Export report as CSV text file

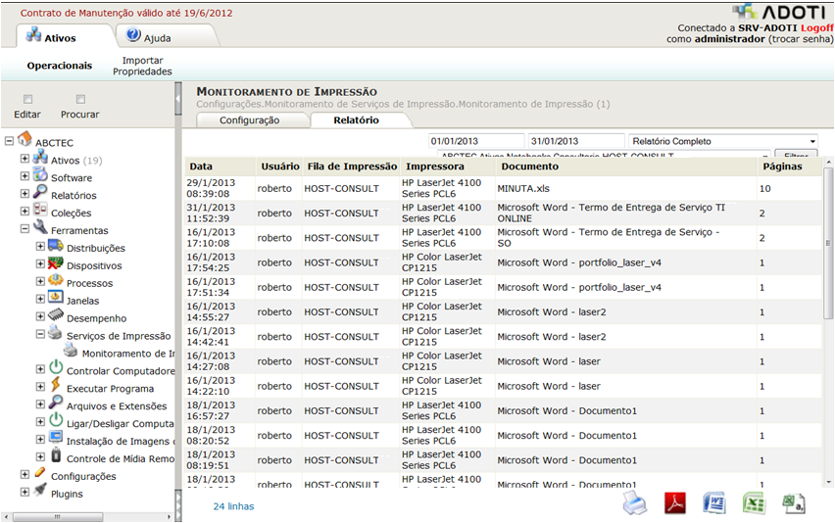click(794, 503)
